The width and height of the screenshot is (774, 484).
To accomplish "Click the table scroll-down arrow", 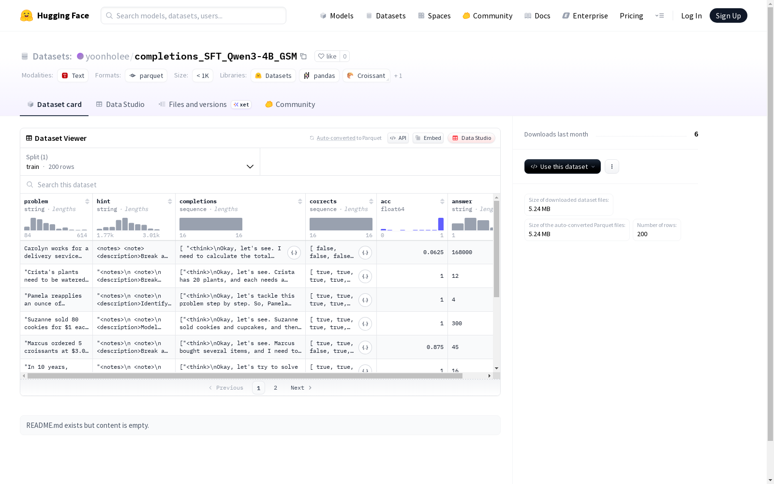I will [x=496, y=368].
